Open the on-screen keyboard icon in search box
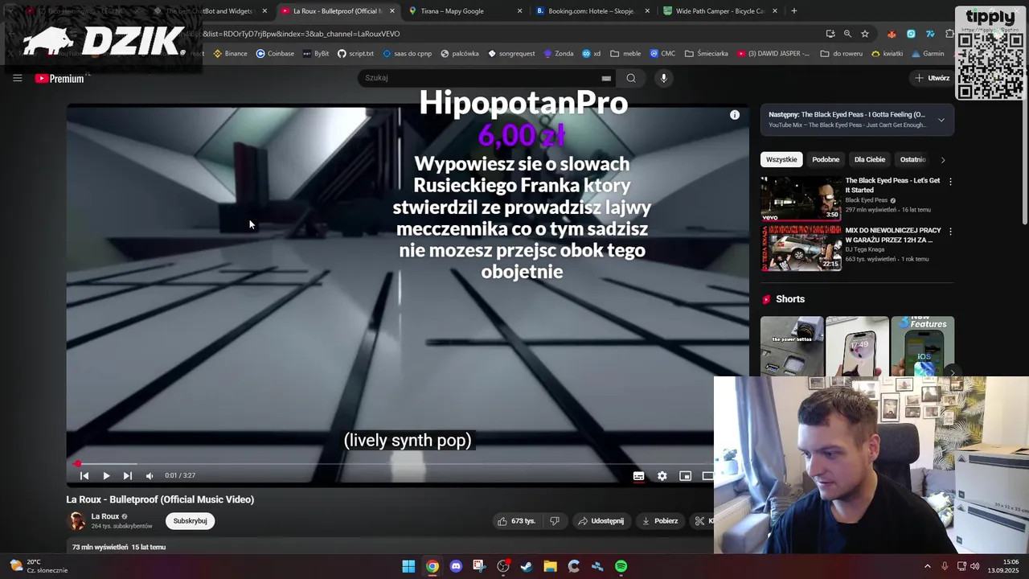This screenshot has width=1029, height=579. coord(606,78)
